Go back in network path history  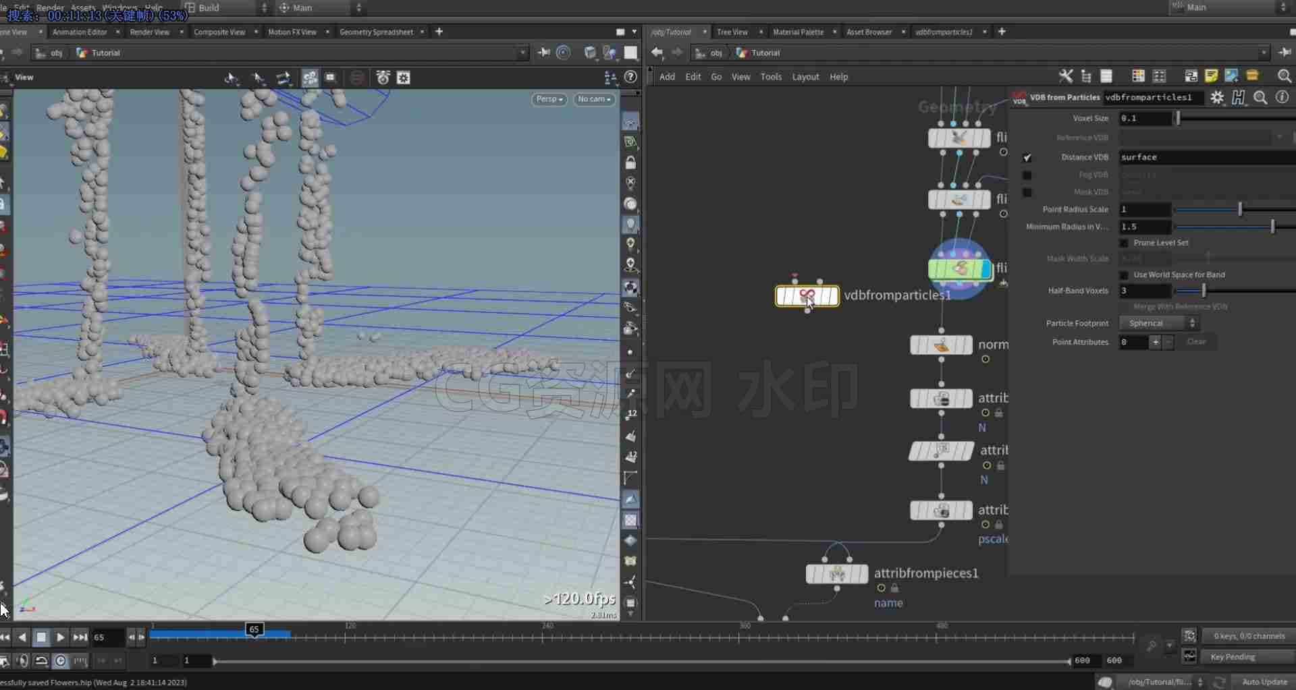tap(657, 53)
